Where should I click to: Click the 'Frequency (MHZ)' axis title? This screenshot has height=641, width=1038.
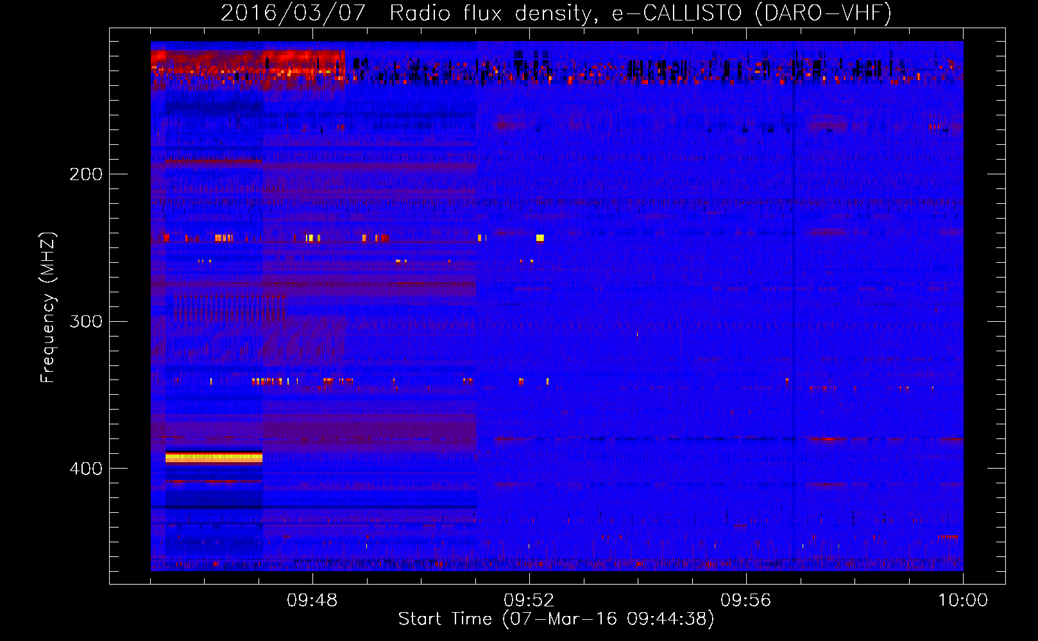click(x=48, y=308)
